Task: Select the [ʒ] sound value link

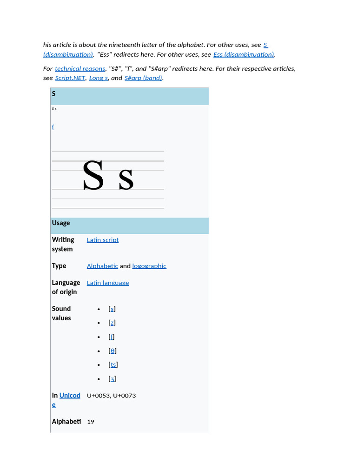Action: (112, 378)
